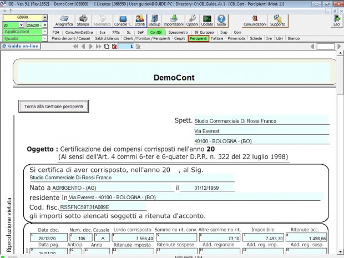Open the F24 application tab
The image size is (344, 258).
(x=55, y=32)
